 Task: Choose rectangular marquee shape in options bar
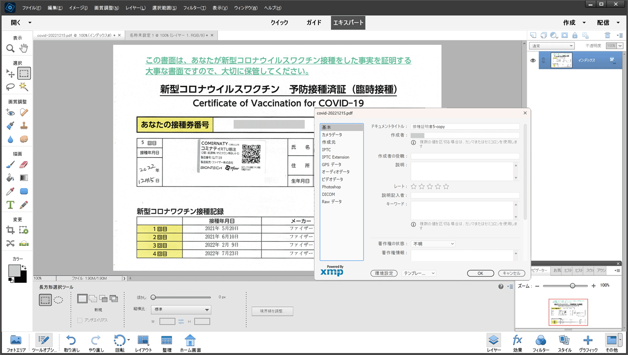click(x=46, y=300)
